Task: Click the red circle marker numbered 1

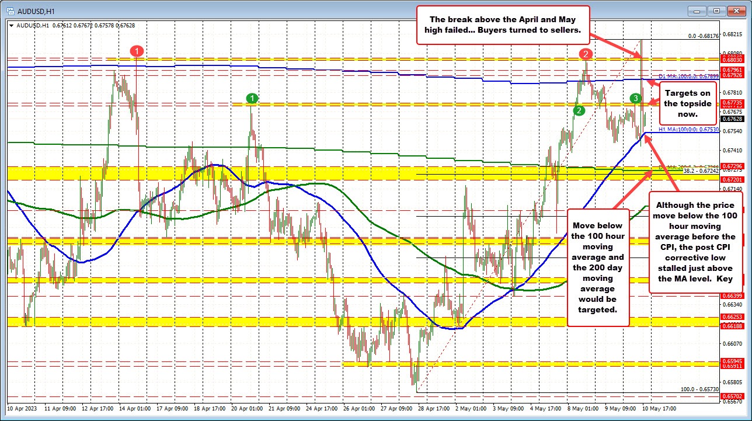Action: click(137, 51)
